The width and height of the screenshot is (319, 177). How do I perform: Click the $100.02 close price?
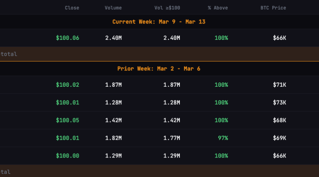pyautogui.click(x=67, y=85)
